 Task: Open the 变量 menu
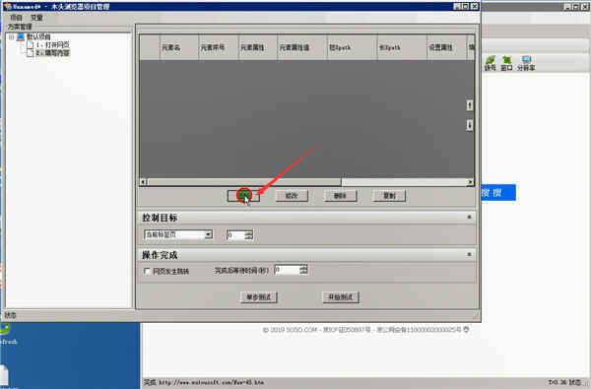pos(36,18)
